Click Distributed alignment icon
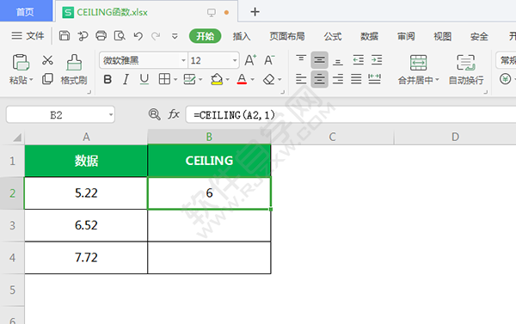 [x=374, y=79]
